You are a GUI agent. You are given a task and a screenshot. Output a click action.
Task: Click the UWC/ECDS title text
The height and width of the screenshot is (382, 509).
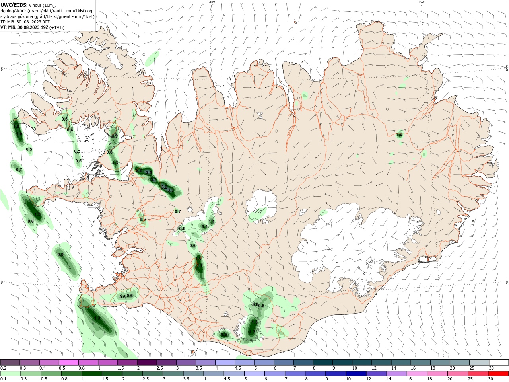point(14,4)
